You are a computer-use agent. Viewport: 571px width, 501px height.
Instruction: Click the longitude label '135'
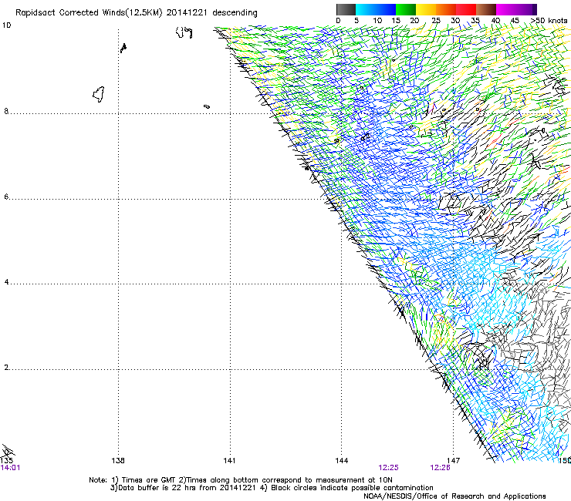pos(6,461)
